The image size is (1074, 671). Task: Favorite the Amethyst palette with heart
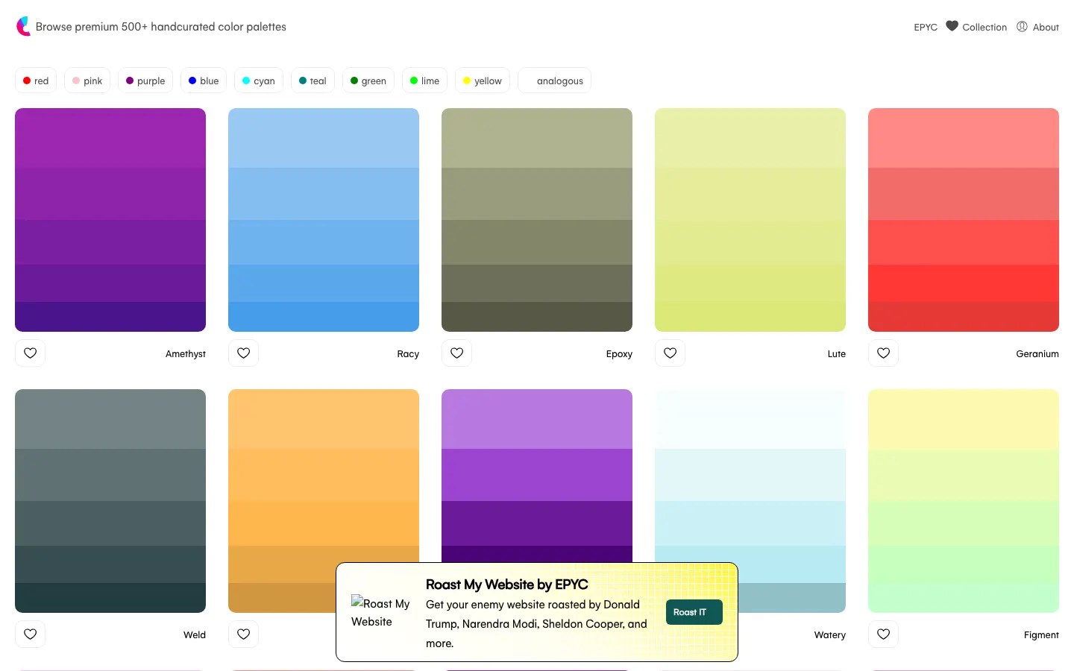[x=31, y=353]
